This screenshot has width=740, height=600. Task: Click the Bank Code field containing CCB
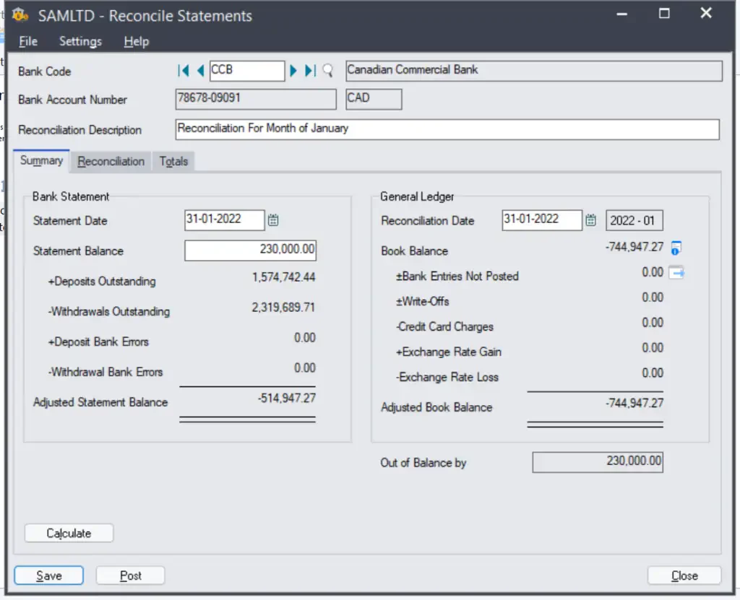click(247, 71)
